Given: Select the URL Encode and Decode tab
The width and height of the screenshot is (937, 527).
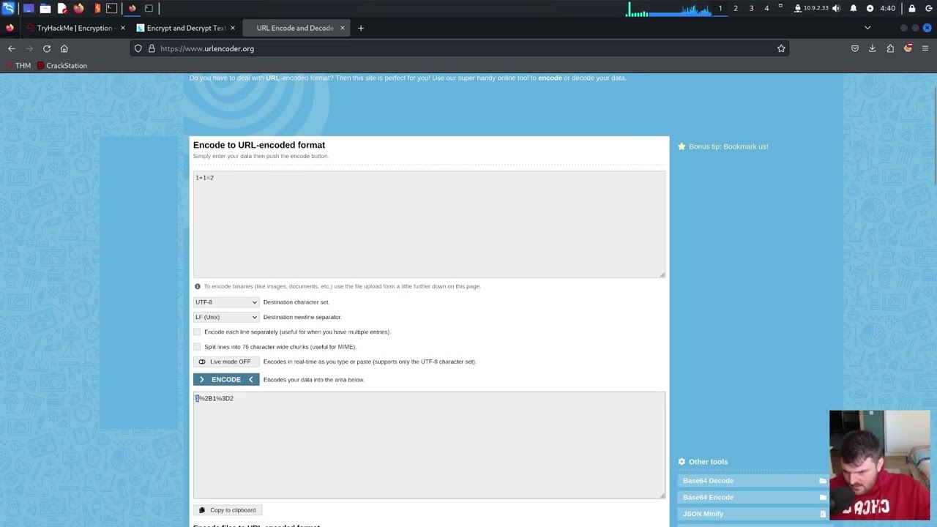Looking at the screenshot, I should click(295, 28).
